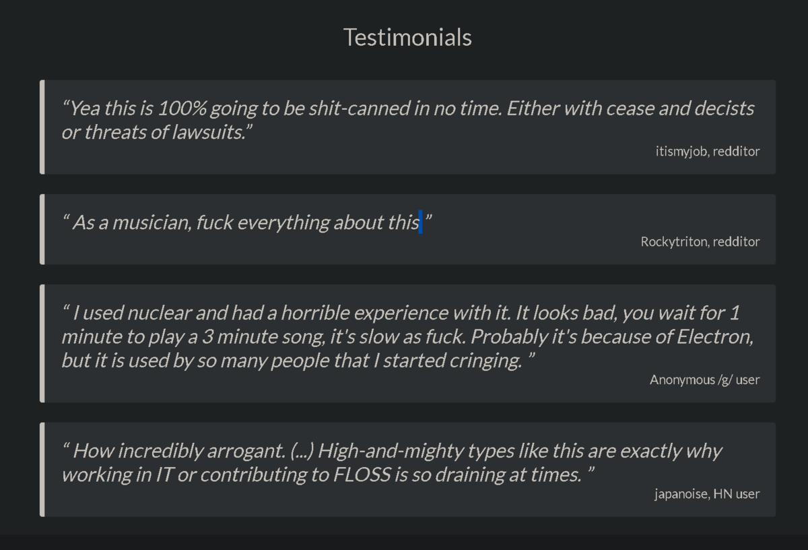
Task: Click the Anonymous /g/ user attribution
Action: 704,380
